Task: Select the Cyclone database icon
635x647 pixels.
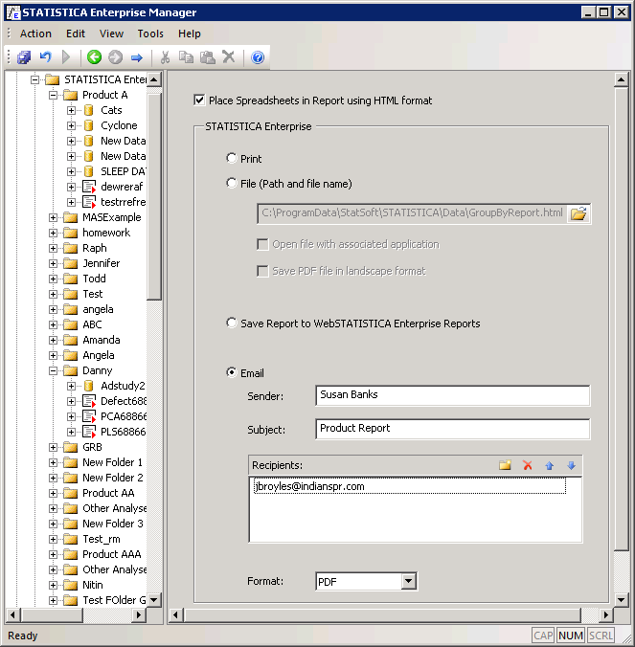Action: 88,125
